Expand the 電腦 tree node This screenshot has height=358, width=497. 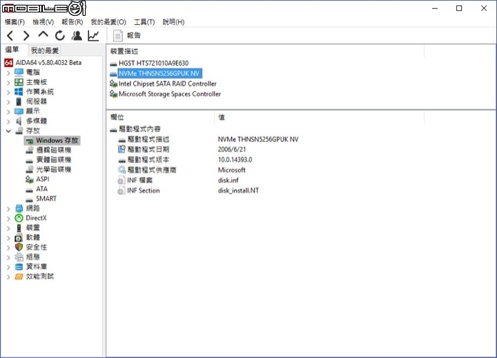click(x=8, y=73)
